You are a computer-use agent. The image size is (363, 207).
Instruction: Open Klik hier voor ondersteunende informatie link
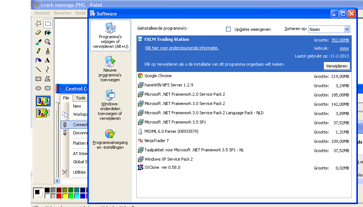182,48
